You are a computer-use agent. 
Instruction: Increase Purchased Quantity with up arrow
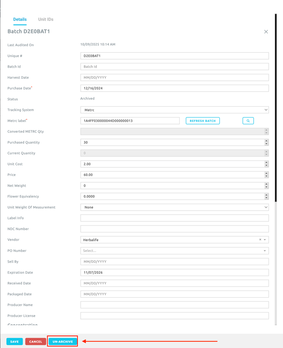pyautogui.click(x=266, y=141)
